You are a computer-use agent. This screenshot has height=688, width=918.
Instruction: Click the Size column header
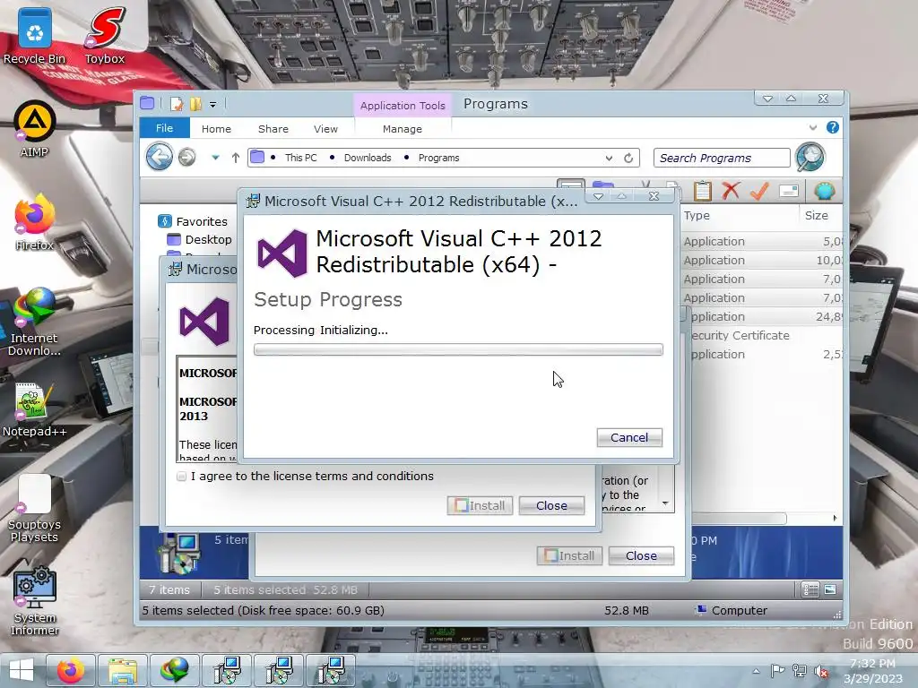pyautogui.click(x=816, y=215)
